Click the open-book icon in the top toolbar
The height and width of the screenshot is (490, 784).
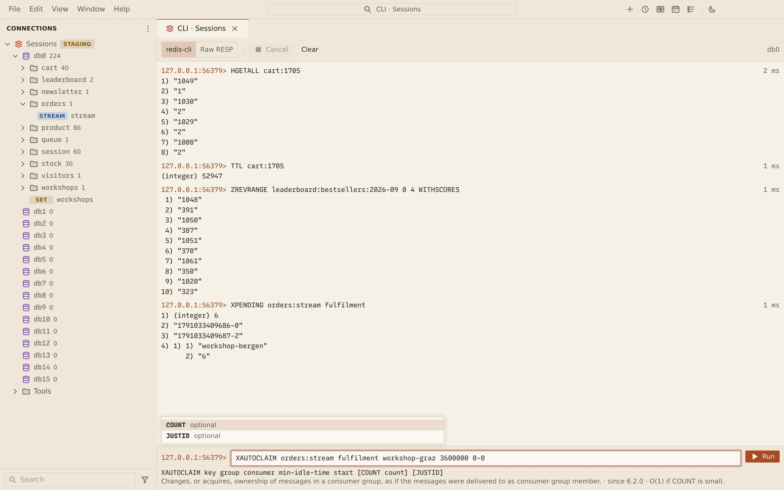point(660,10)
